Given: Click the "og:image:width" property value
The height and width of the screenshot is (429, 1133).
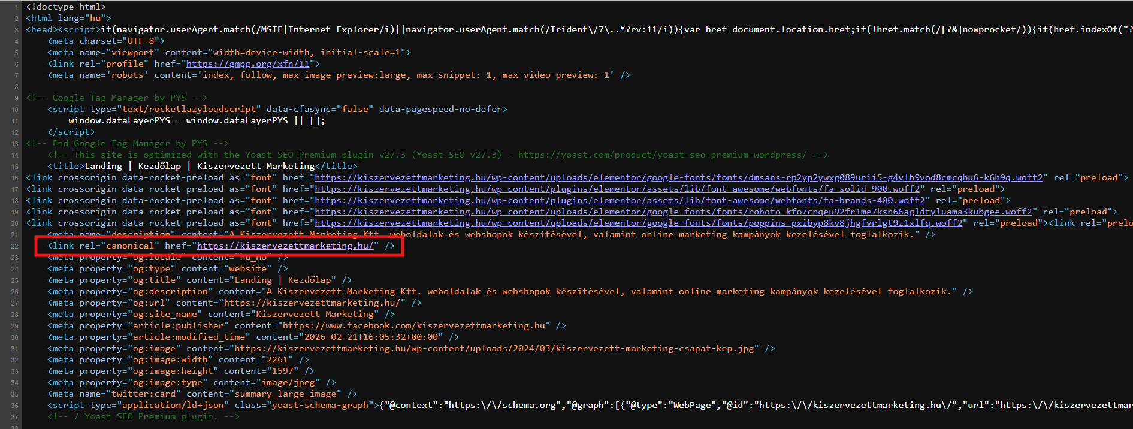Looking at the screenshot, I should click(x=170, y=359).
